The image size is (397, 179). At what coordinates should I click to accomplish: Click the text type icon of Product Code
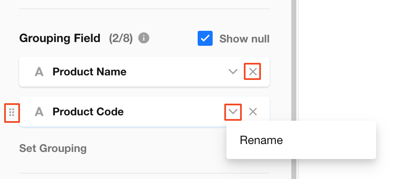(x=39, y=112)
